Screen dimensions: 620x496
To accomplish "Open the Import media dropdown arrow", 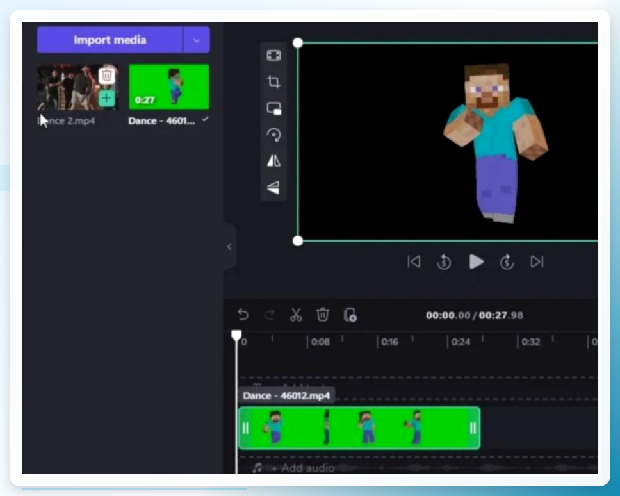I will click(x=197, y=40).
